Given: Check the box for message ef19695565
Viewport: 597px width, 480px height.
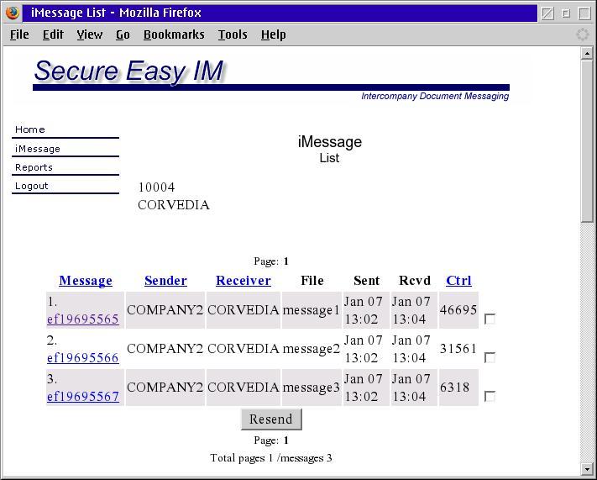Looking at the screenshot, I should [490, 319].
